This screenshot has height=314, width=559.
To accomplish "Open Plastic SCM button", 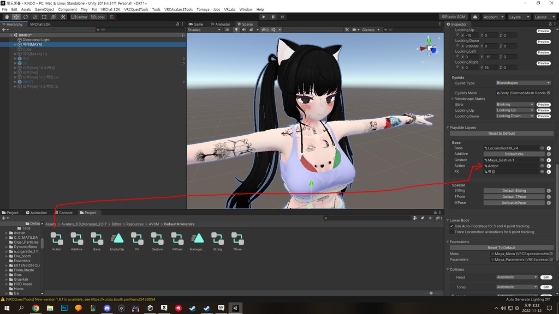I will [x=454, y=17].
